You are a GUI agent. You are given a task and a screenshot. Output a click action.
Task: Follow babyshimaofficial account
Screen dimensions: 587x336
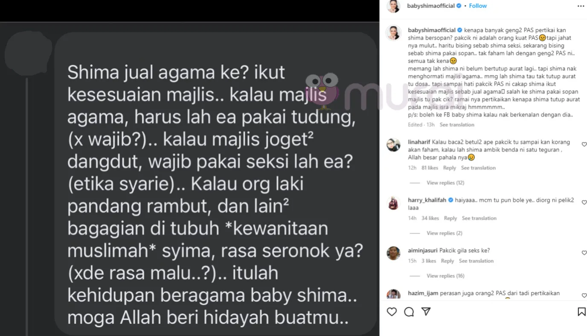coord(478,6)
